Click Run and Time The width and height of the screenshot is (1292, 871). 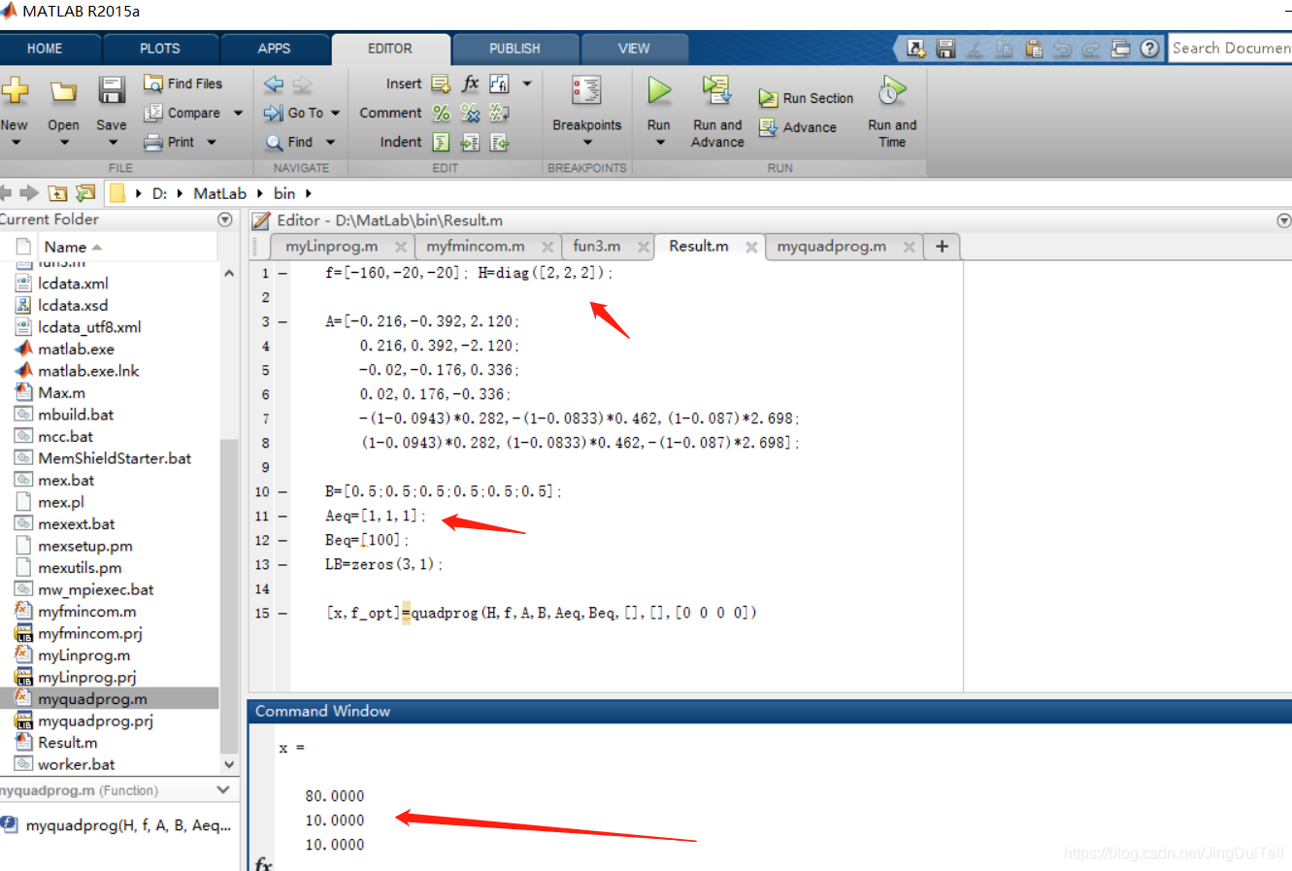coord(892,111)
